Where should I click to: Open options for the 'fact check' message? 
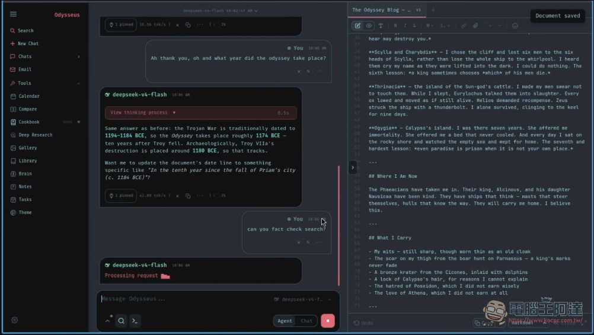click(x=320, y=242)
